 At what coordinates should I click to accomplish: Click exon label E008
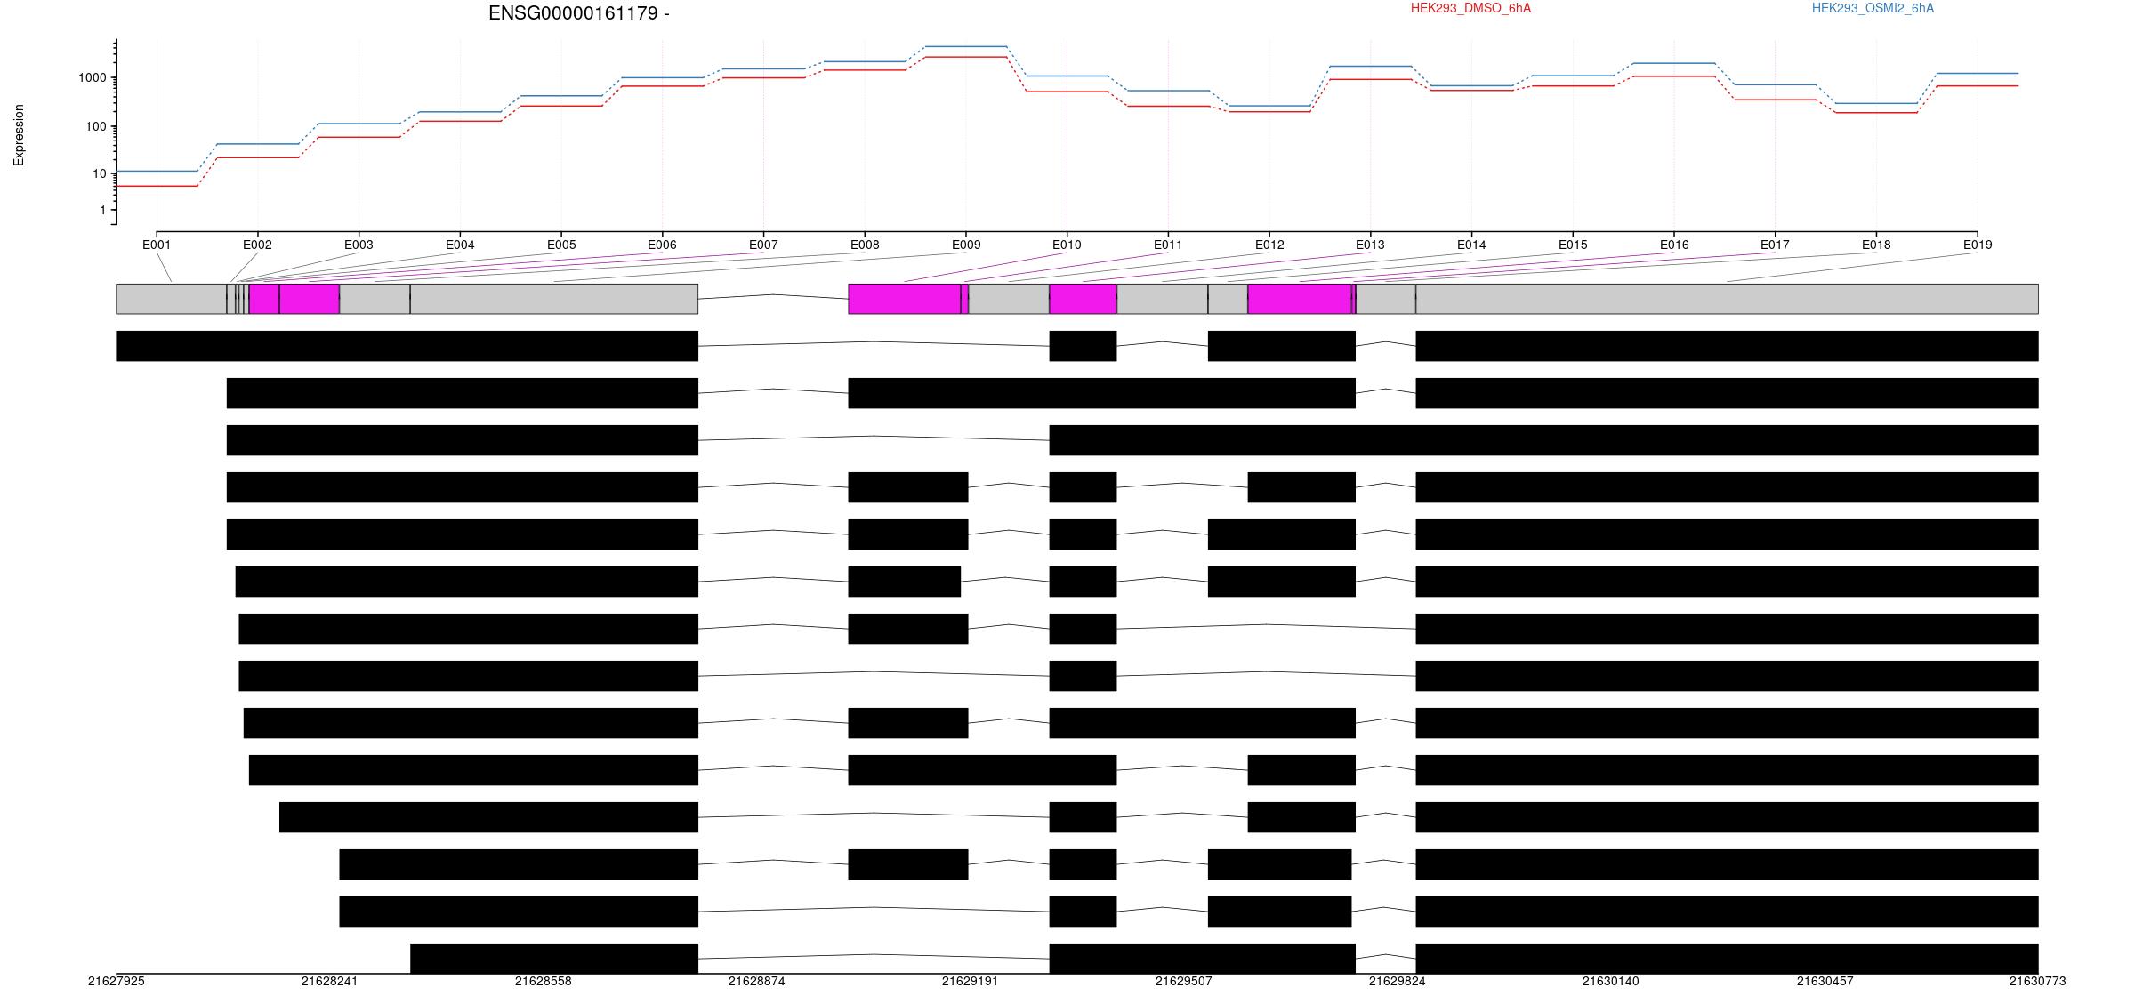click(865, 245)
